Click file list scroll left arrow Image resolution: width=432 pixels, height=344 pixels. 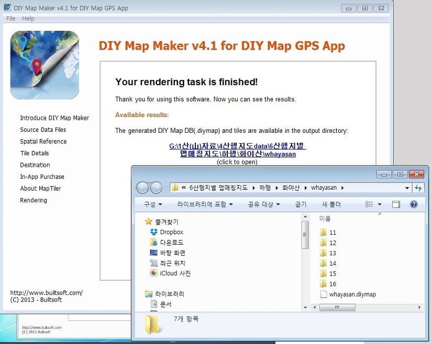click(x=315, y=307)
